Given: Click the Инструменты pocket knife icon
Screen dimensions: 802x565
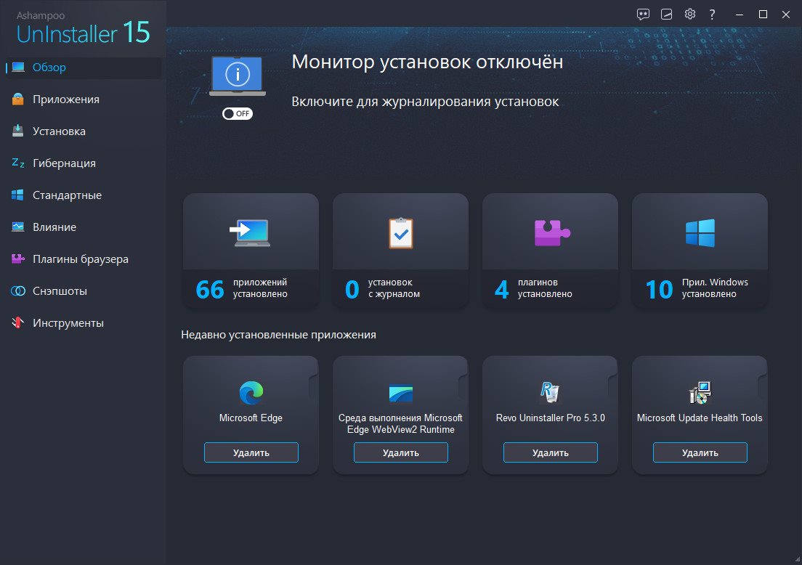Looking at the screenshot, I should [x=18, y=322].
